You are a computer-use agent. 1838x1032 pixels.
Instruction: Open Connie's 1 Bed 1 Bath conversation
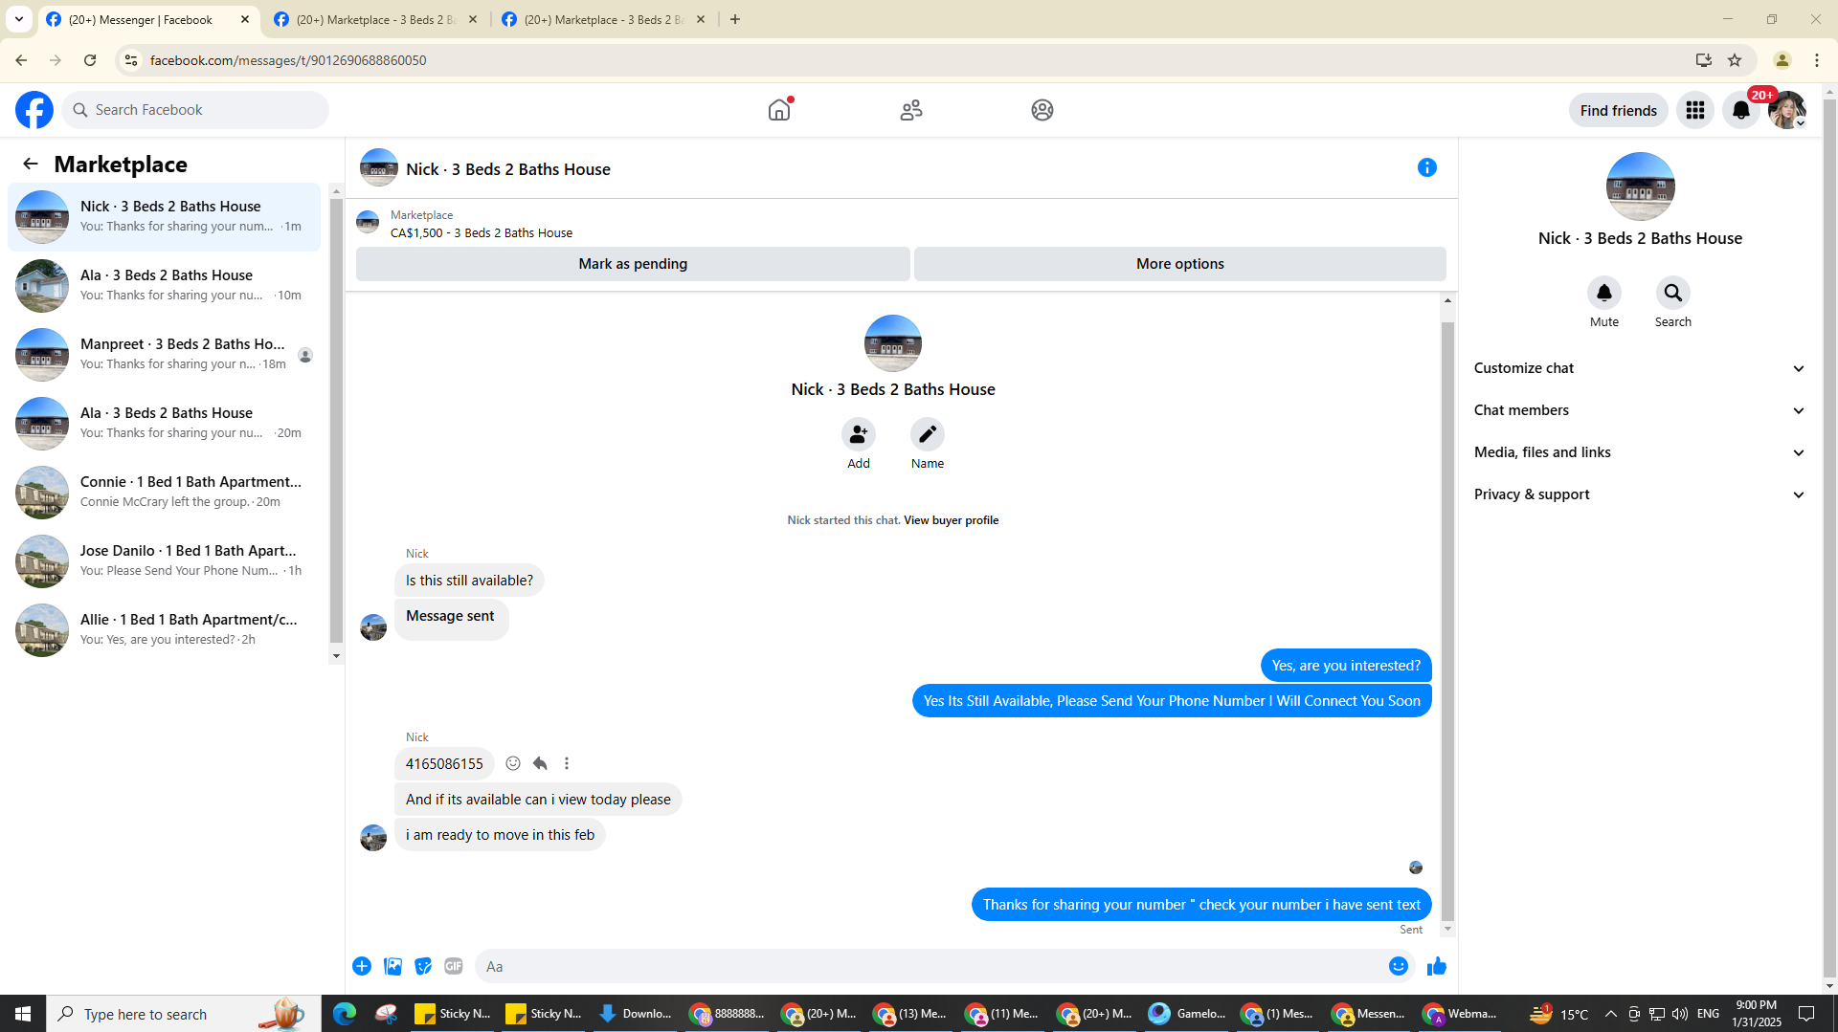[165, 493]
